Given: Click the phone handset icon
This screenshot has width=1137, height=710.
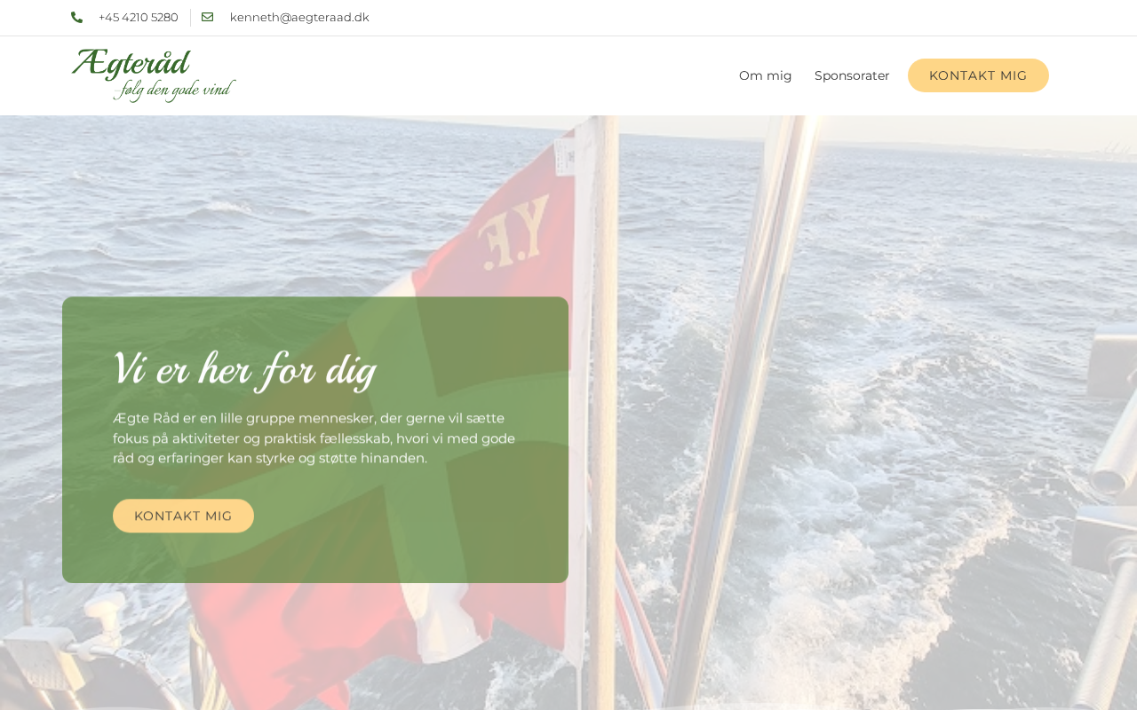Looking at the screenshot, I should point(76,18).
